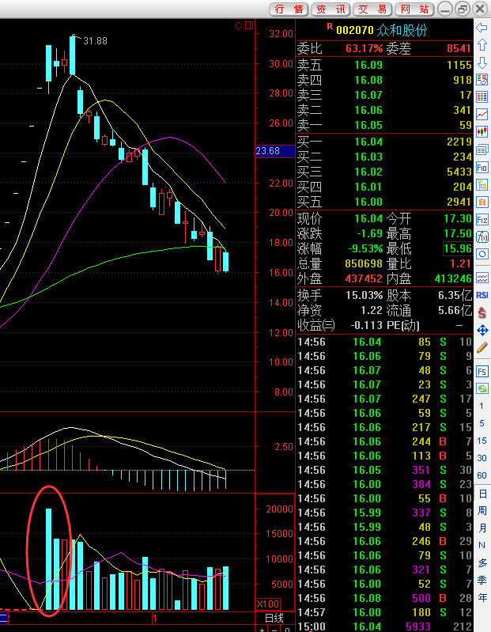Click the up arrow icon for previous stock
The width and height of the screenshot is (491, 632).
pos(482,45)
